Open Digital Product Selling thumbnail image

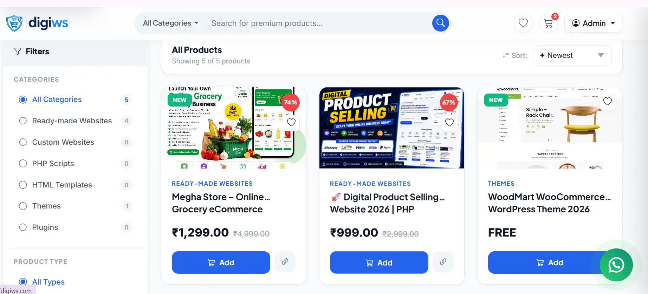[391, 128]
